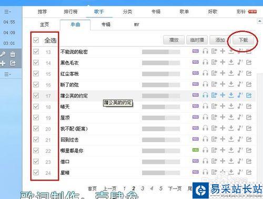Click the download icon for 借口
Screen dimensions: 263x199
pyautogui.click(x=231, y=161)
